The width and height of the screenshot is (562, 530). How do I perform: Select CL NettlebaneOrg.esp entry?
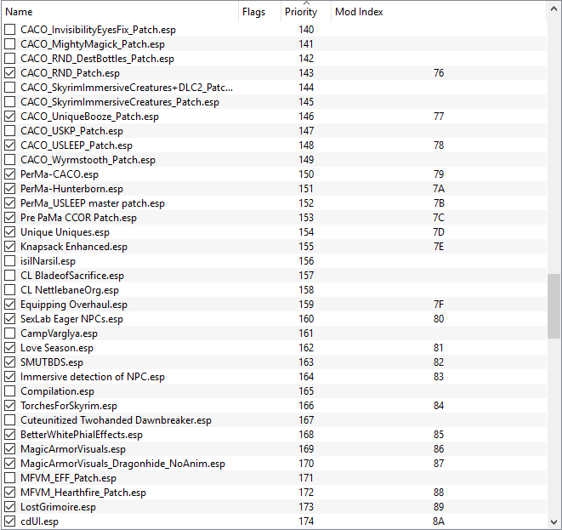(x=70, y=290)
